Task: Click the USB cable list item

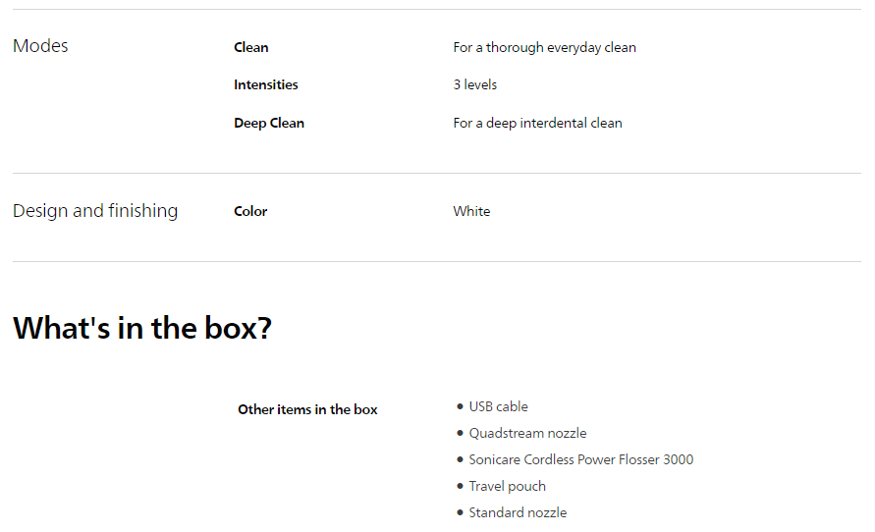Action: (498, 406)
